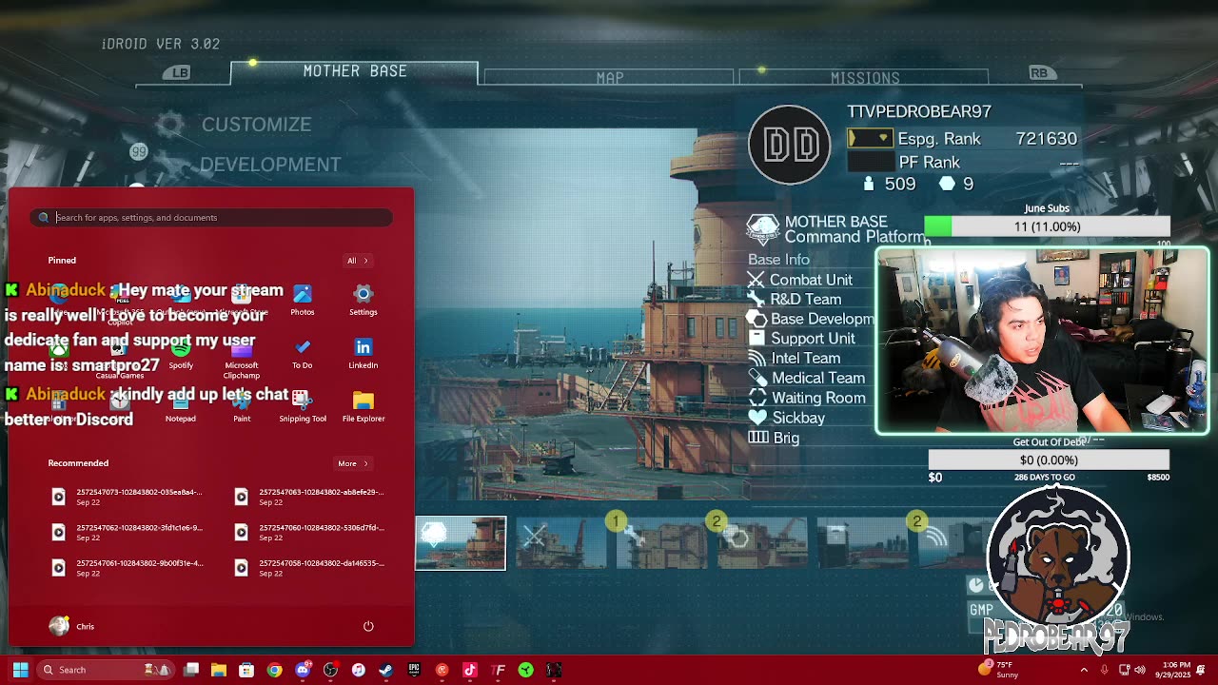Open Apple Music taskbar icon
Screen dimensions: 1218x685
(358, 670)
